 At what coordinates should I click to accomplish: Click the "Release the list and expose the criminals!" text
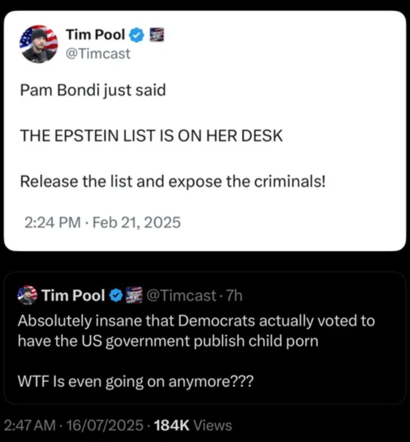tap(172, 181)
